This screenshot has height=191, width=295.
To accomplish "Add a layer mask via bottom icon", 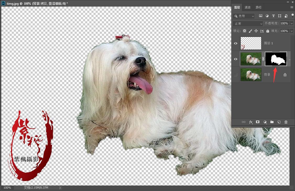I will 258,122.
